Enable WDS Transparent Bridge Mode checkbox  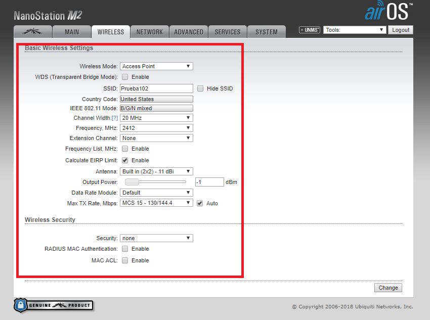[125, 77]
